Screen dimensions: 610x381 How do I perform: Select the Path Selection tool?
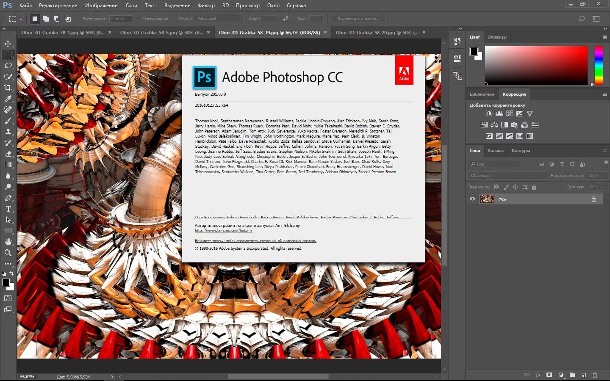(8, 220)
